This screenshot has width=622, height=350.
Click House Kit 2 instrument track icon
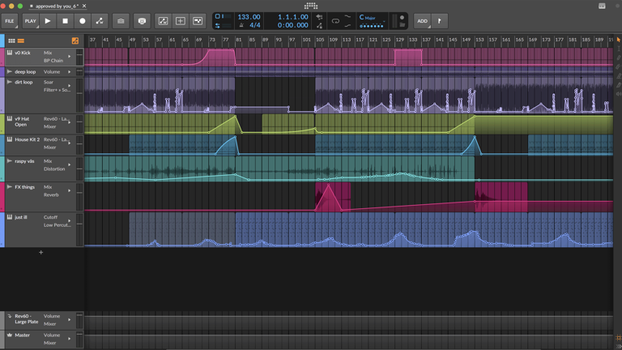[x=10, y=139]
